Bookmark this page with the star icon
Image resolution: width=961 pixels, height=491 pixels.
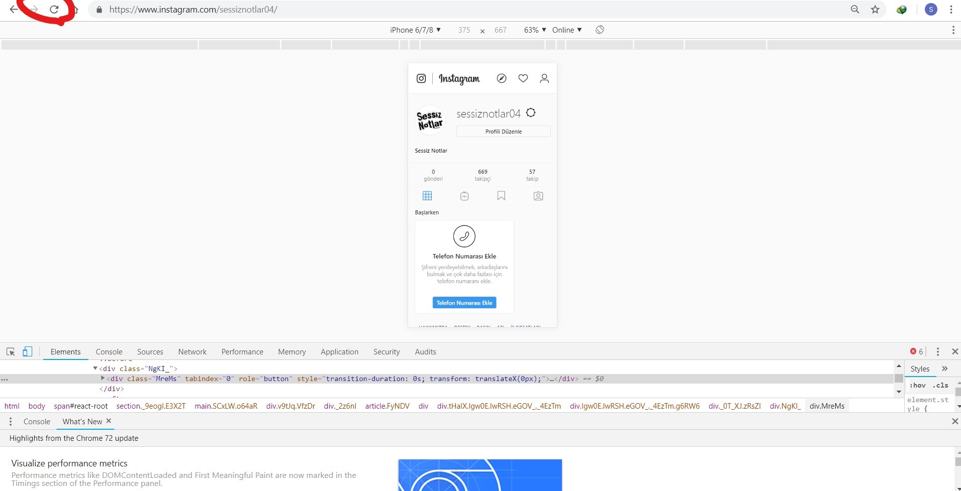[875, 10]
